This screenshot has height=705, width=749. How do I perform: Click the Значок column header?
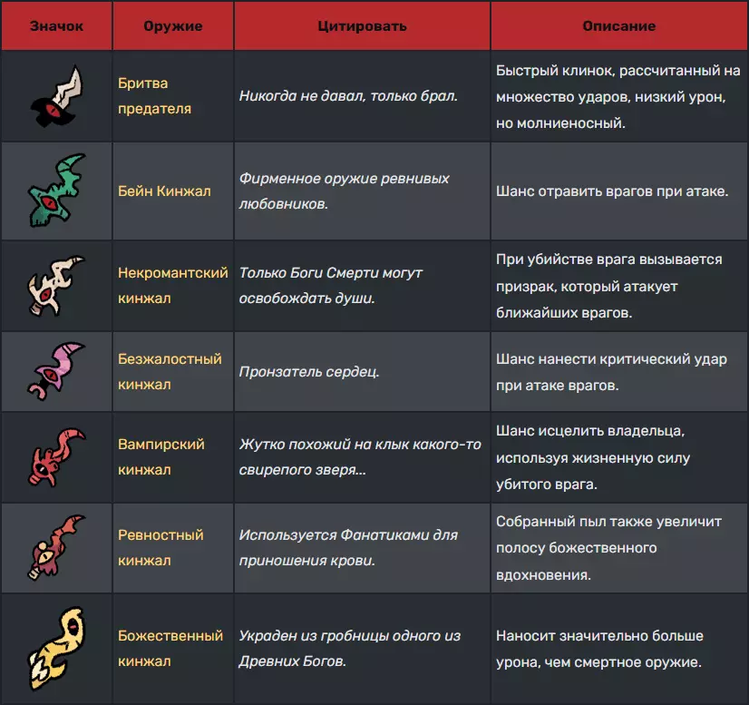(x=56, y=26)
